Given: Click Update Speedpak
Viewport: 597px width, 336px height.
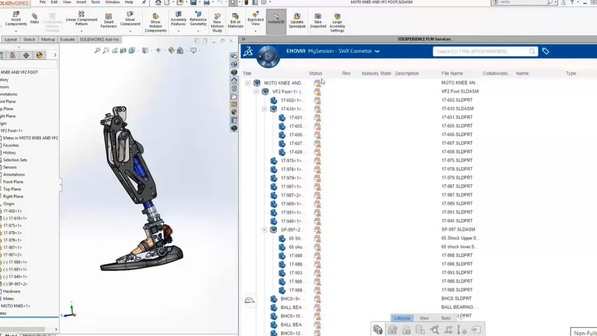Looking at the screenshot, I should 297,21.
